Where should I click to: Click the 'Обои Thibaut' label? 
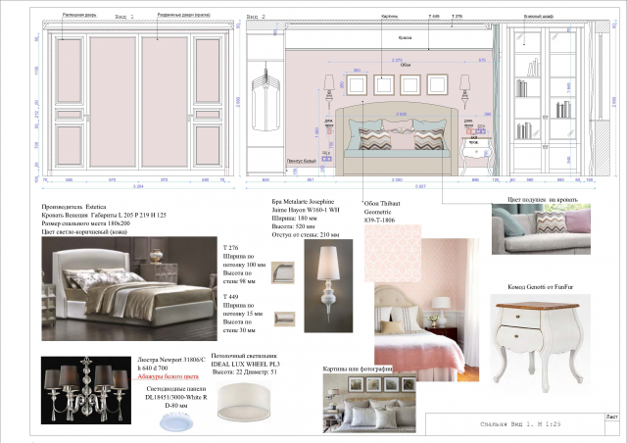pyautogui.click(x=382, y=204)
